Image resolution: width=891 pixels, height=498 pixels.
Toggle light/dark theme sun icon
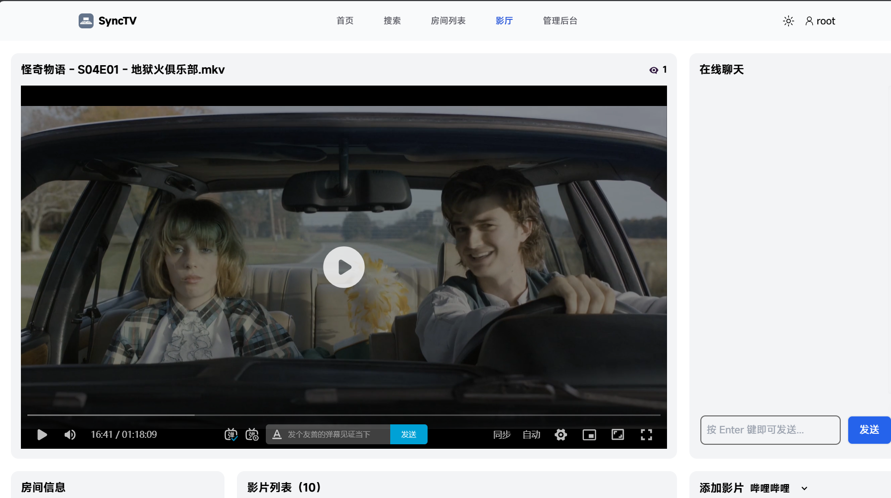click(x=788, y=21)
